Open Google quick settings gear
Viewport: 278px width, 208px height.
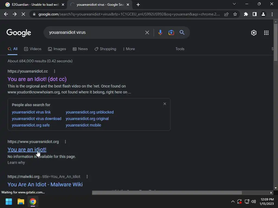[254, 33]
